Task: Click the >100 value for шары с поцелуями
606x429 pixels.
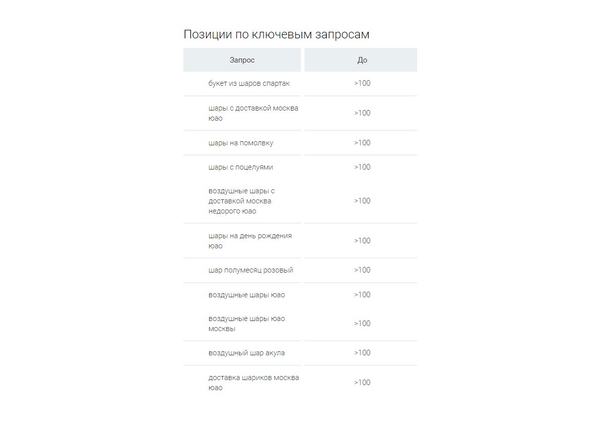Action: click(x=362, y=167)
